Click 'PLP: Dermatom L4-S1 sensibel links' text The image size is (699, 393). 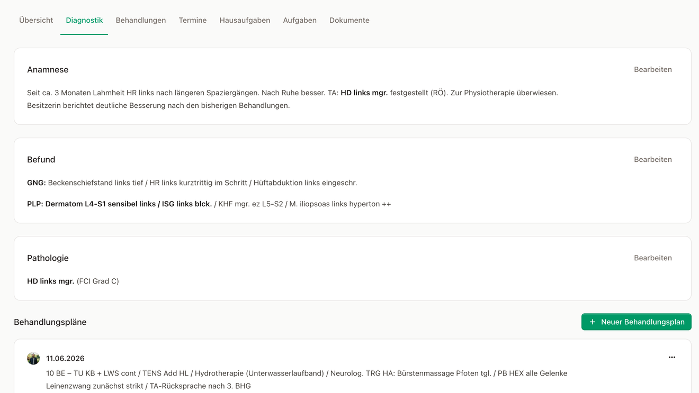[92, 204]
